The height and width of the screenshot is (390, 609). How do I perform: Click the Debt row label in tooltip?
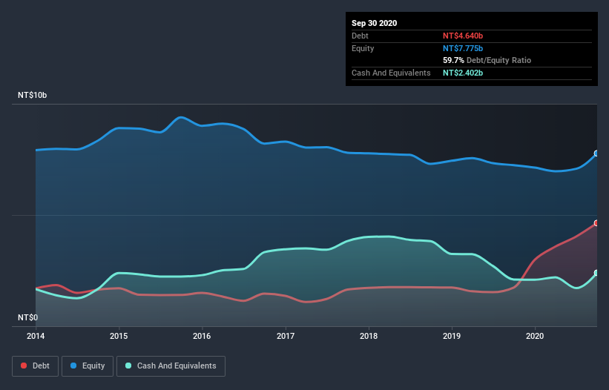[x=360, y=36]
